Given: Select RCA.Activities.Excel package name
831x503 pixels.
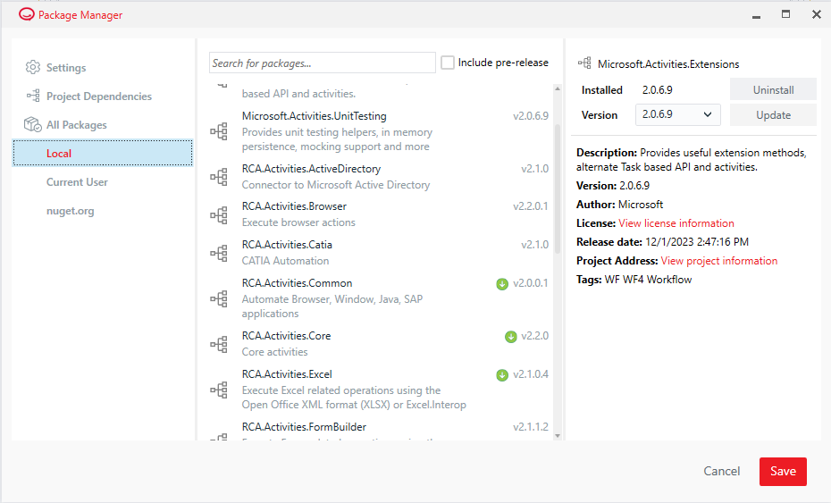Looking at the screenshot, I should [287, 374].
